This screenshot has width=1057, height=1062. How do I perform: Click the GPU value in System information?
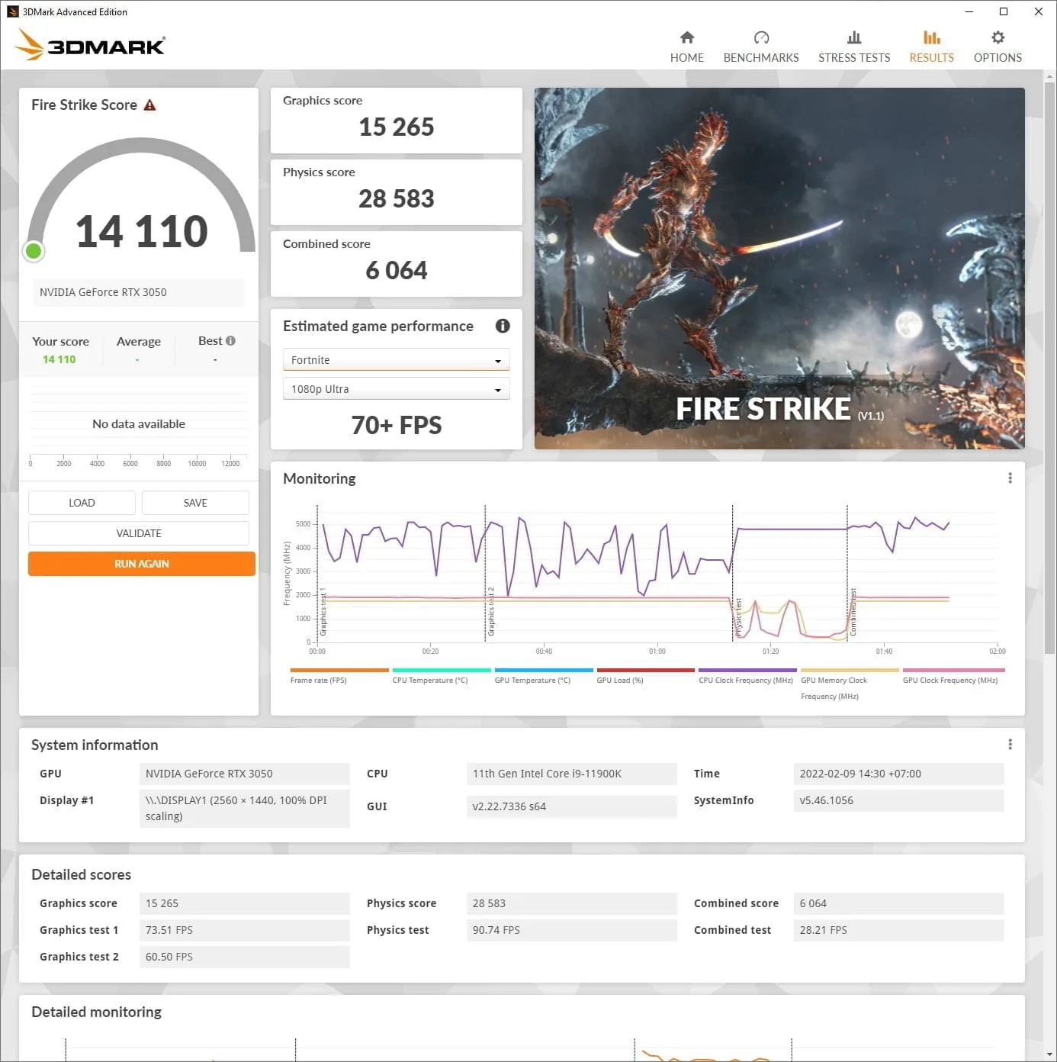point(244,774)
